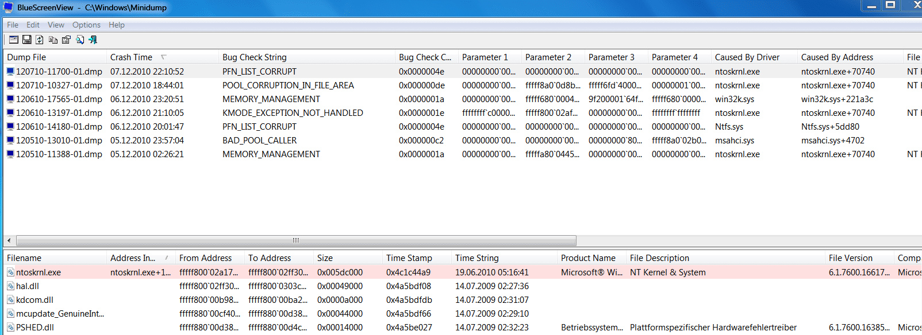Viewport: 922px width, 335px height.
Task: Click the msahci.sys+4702 address cell
Action: coord(833,141)
